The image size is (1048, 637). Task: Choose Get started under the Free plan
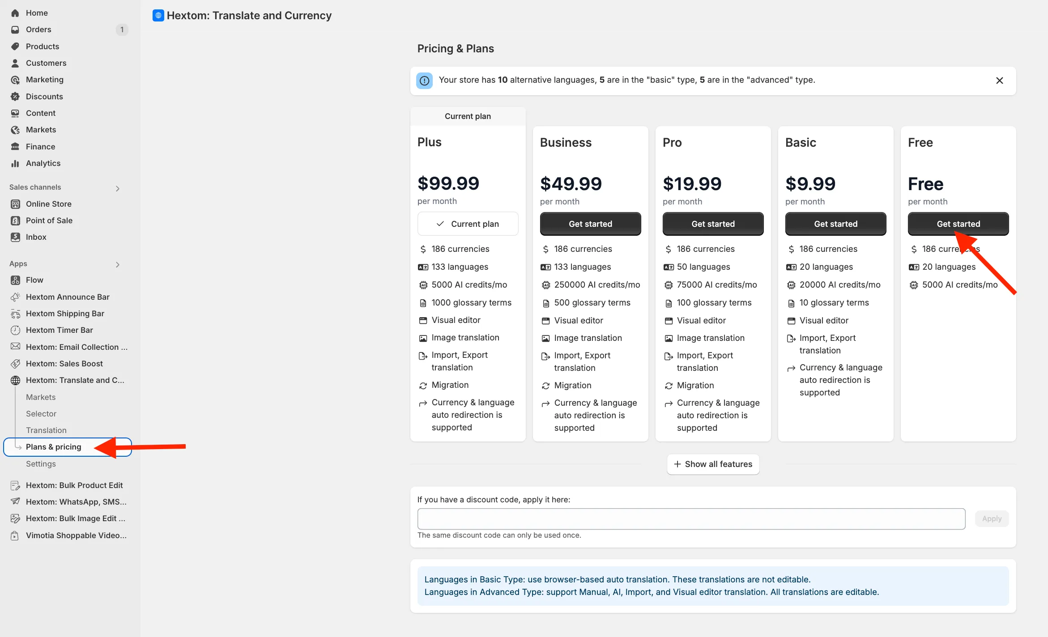coord(958,224)
